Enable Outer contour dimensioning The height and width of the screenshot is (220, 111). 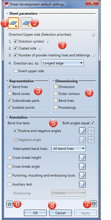[55, 93]
